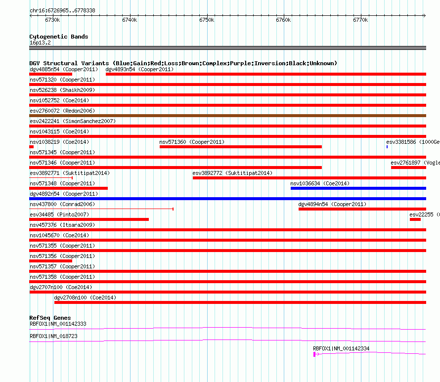Select nsv571356 (Cooper2011) variant label
Screen dimensions: 440x382
(62, 256)
